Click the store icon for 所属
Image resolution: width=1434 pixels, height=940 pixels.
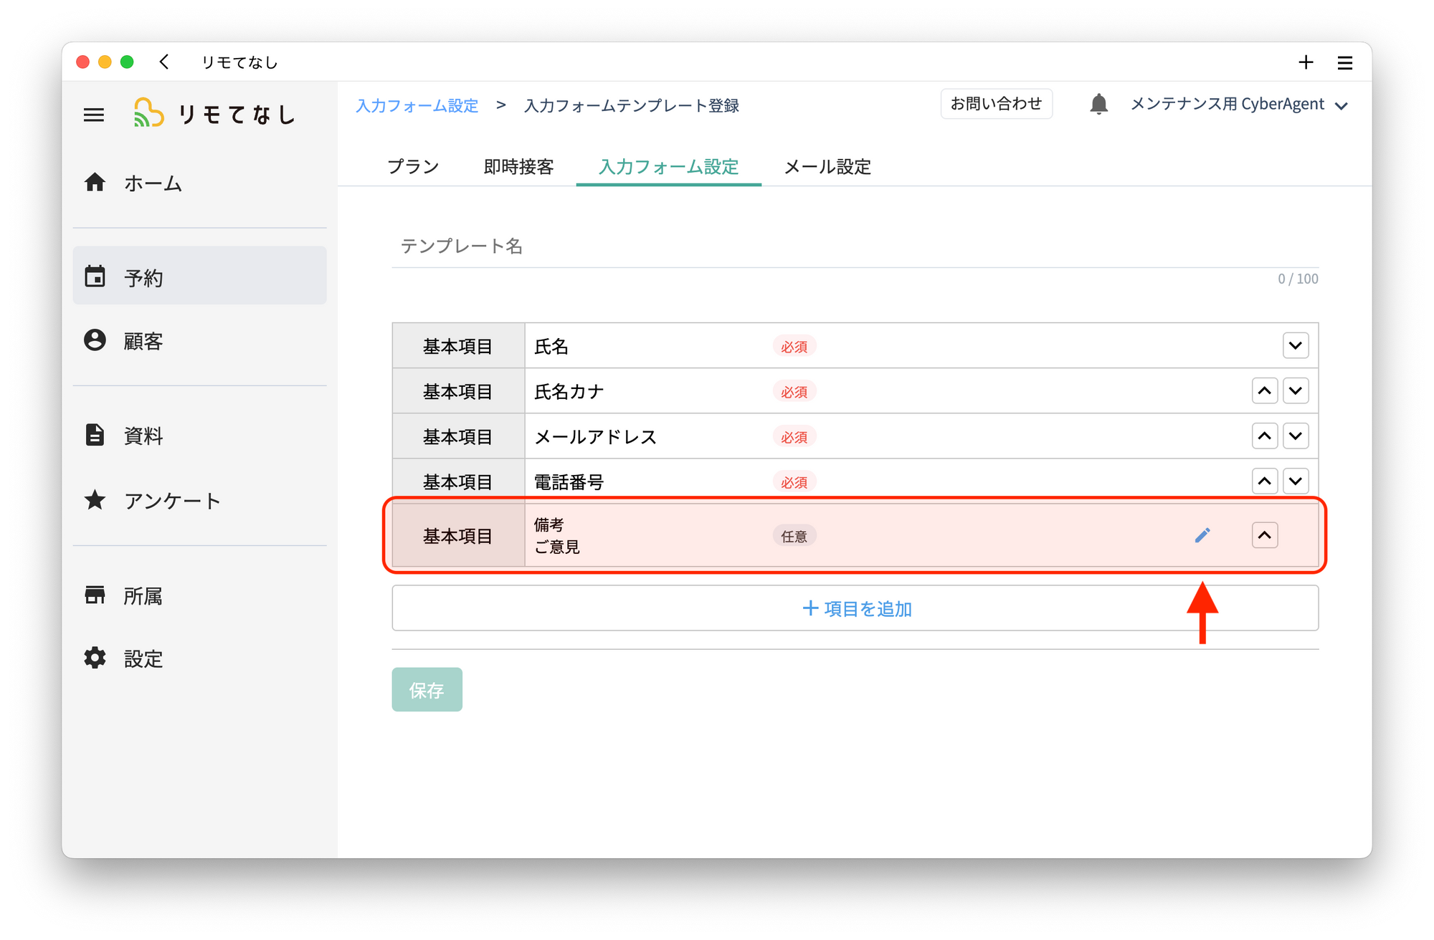click(x=95, y=595)
